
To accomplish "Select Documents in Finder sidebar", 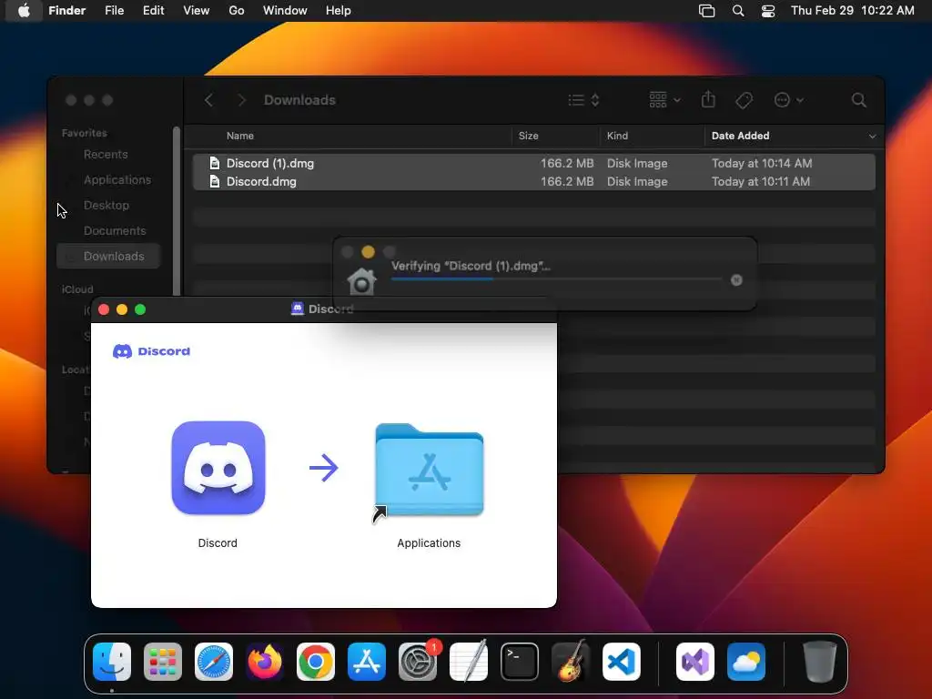I will click(x=115, y=231).
